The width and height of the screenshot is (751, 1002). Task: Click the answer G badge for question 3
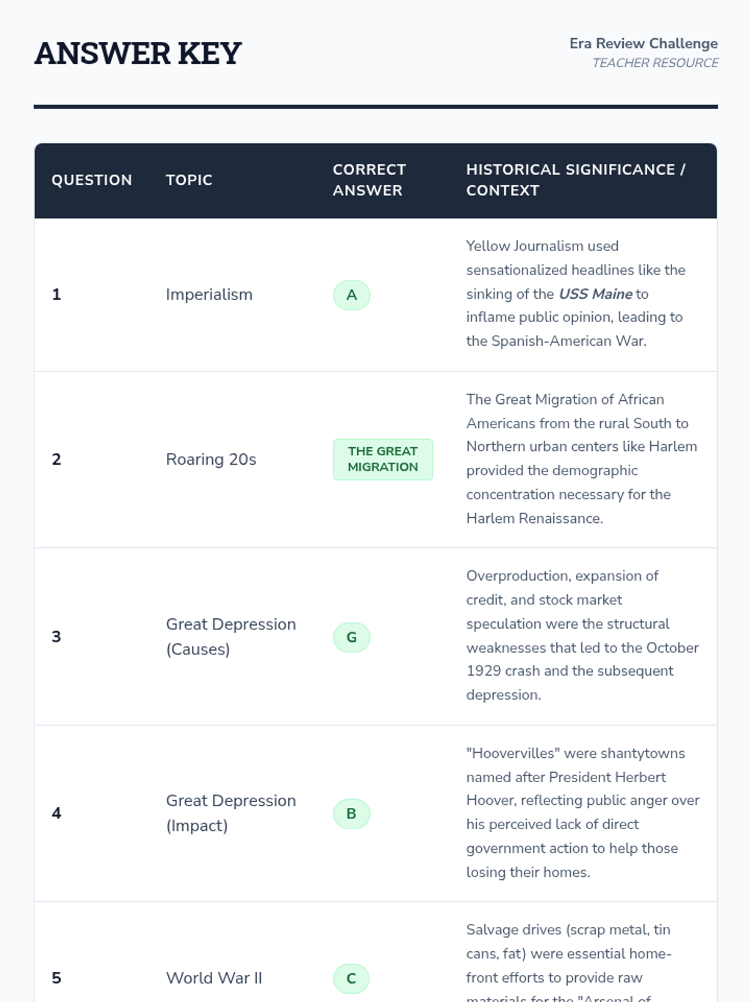tap(351, 637)
